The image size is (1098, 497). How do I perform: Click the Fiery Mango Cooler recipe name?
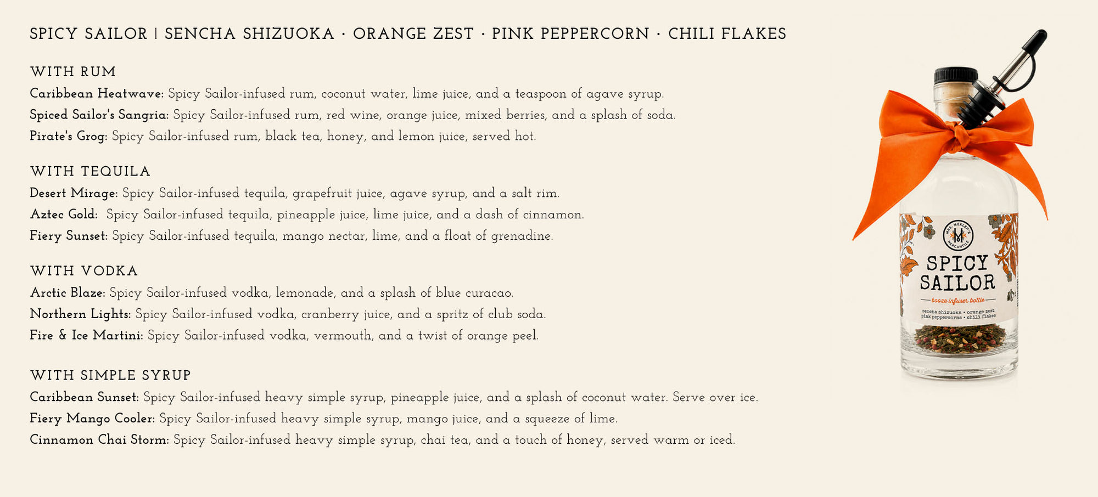click(x=92, y=419)
